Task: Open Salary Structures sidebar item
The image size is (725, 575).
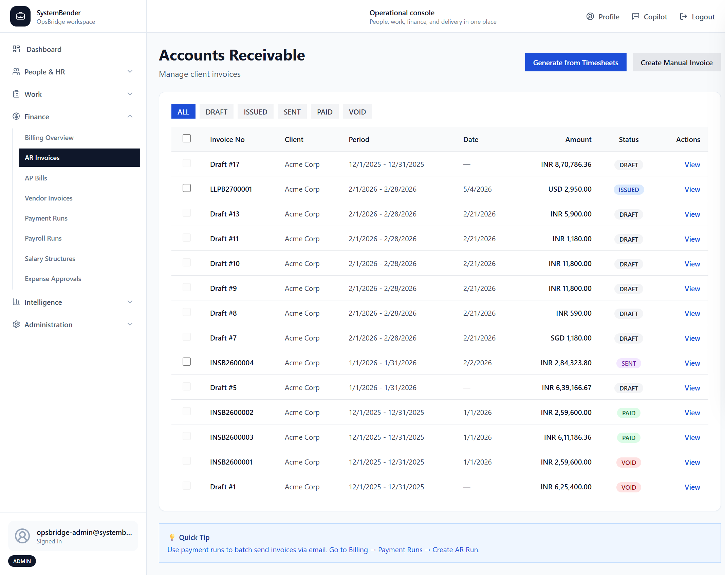Action: pyautogui.click(x=79, y=259)
